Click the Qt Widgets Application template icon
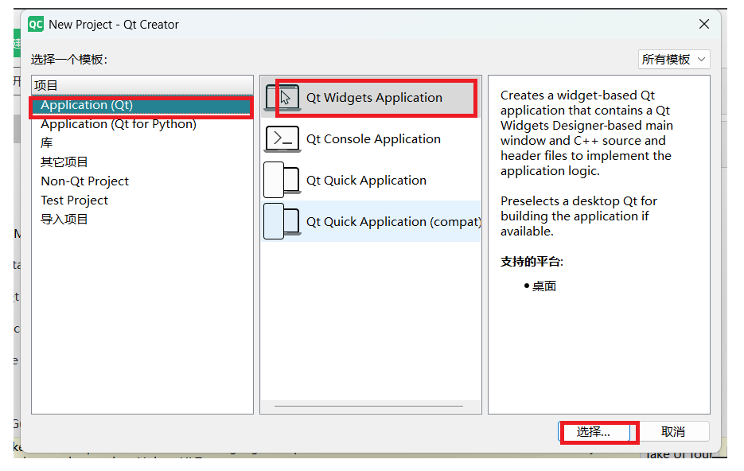This screenshot has height=471, width=744. [x=282, y=98]
